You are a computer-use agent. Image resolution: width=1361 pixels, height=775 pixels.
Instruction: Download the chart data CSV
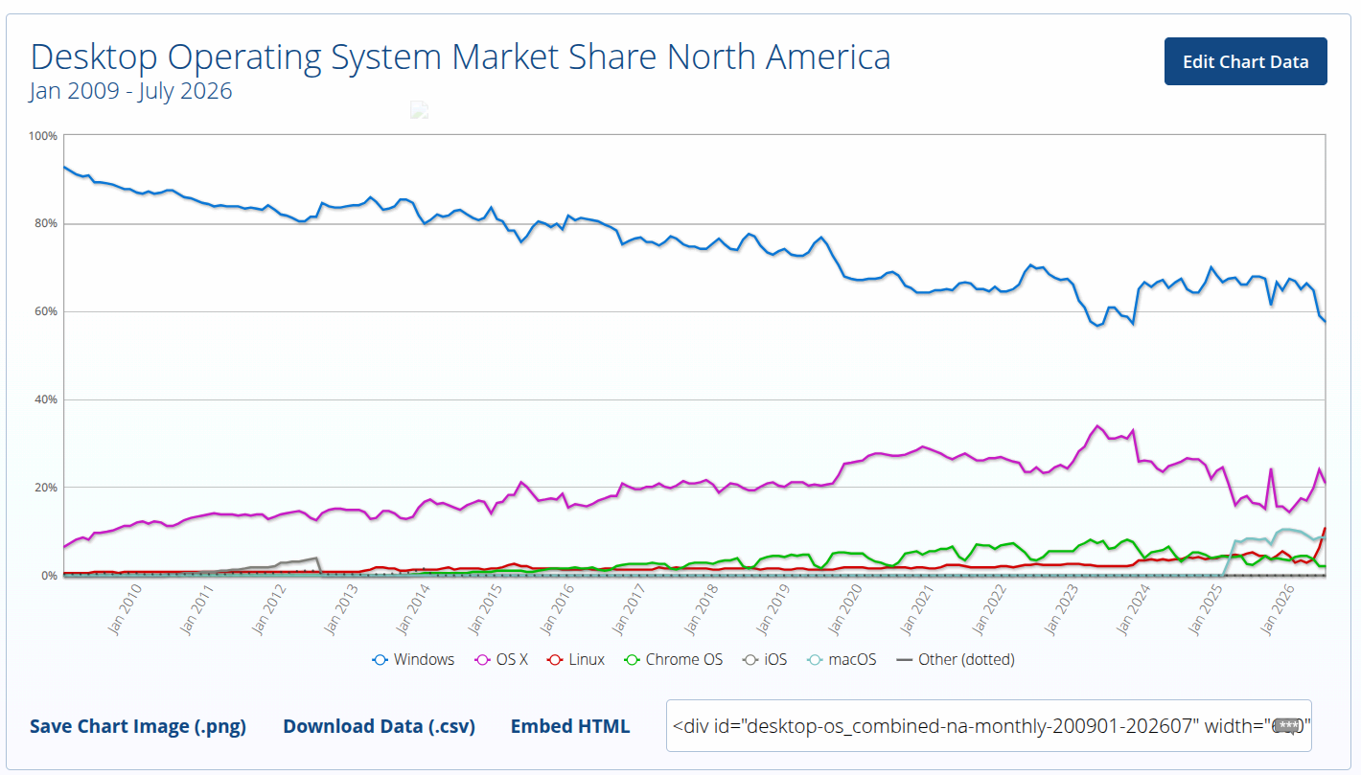(379, 726)
